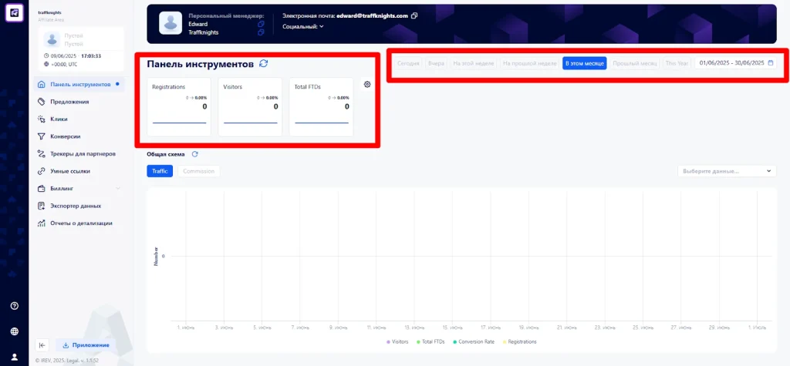Screen dimensions: 790x366
Task: Open the 01/06/2025 - 30/06/2025 date range picker
Action: coord(735,63)
